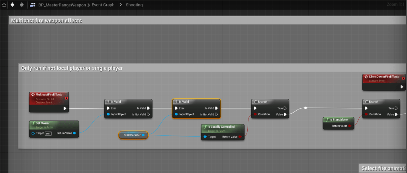Select the Multicast fire weapon effects comment
Screen dimensions: 407x173
coord(47,20)
